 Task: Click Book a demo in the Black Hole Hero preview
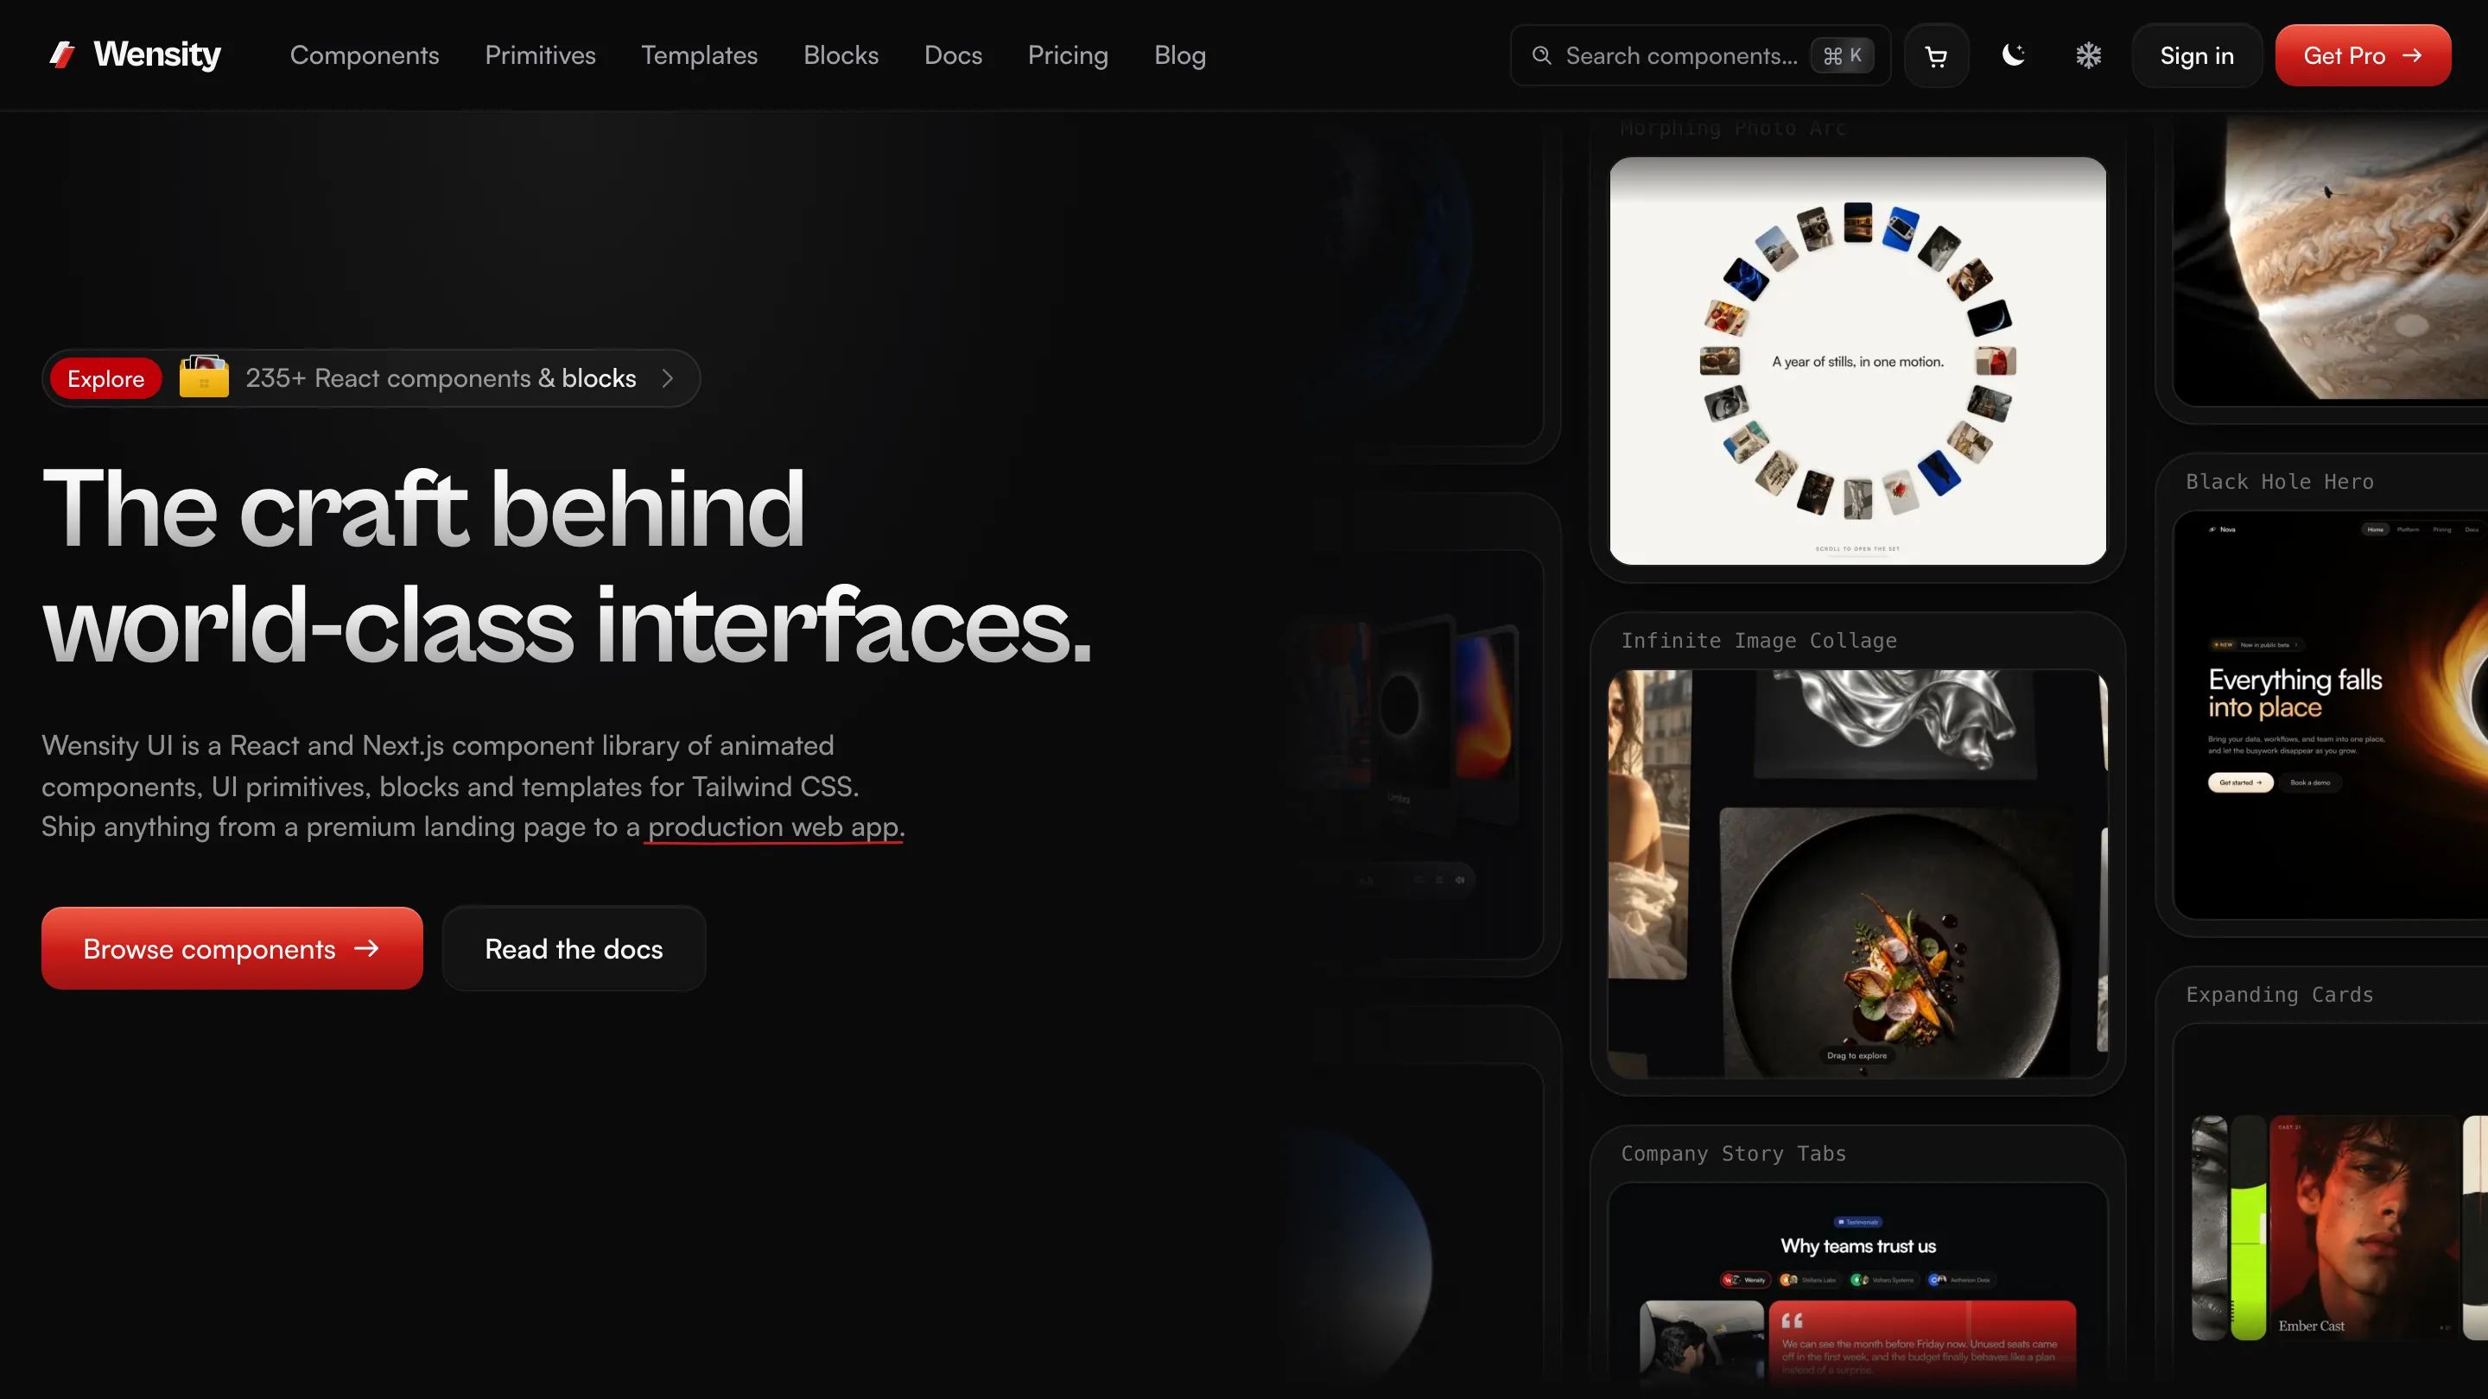point(2310,783)
